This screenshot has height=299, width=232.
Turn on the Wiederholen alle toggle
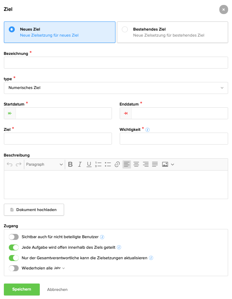point(14,268)
